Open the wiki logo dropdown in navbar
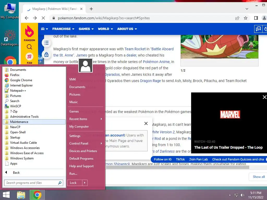This screenshot has width=267, height=200. pyautogui.click(x=44, y=29)
